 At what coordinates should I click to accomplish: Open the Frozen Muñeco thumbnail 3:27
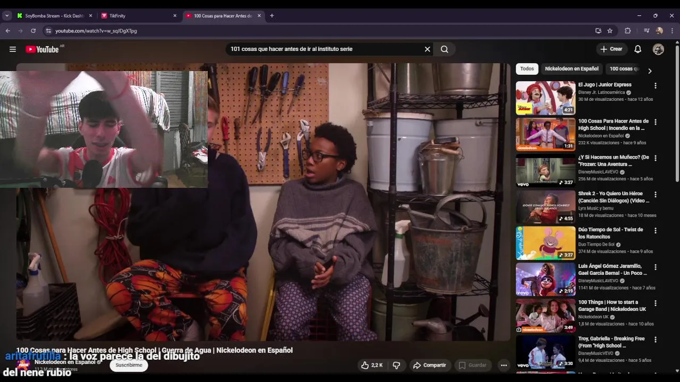546,170
